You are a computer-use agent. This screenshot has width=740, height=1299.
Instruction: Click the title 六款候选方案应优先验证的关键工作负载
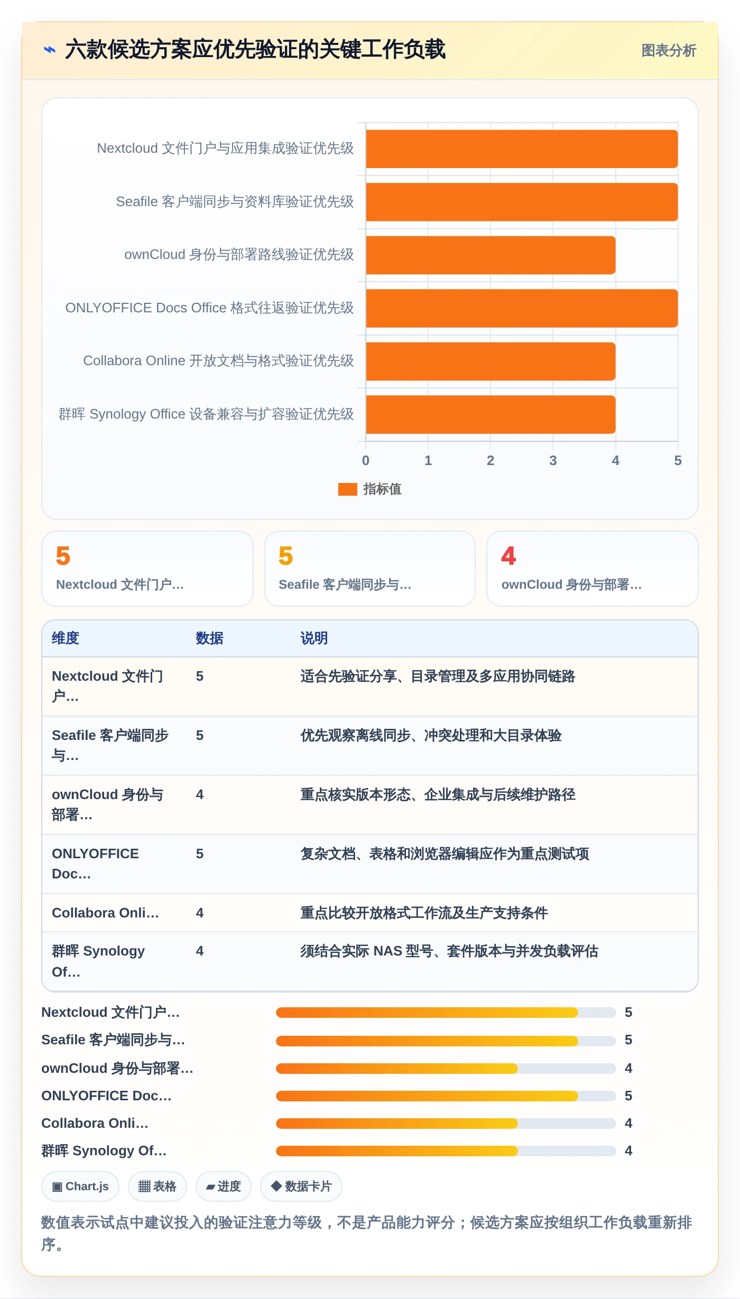pyautogui.click(x=255, y=50)
